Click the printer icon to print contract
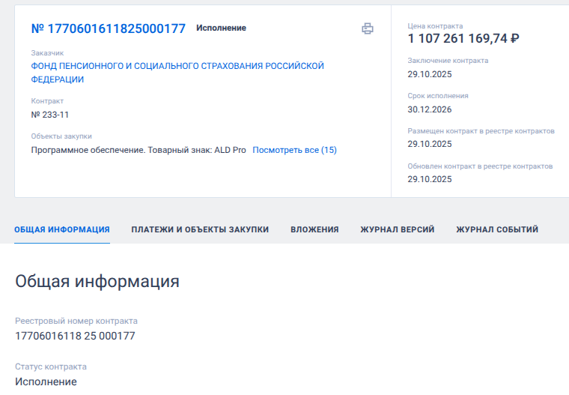The width and height of the screenshot is (569, 395). 367,28
